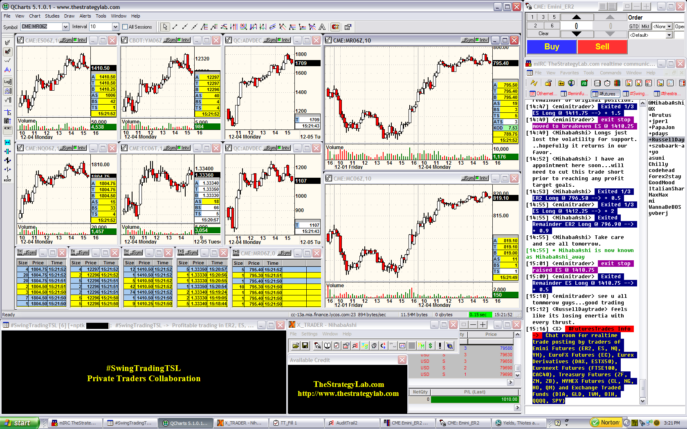Screen dimensions: 687x429
Task: Click the save floppy disk icon in X_TRADER
Action: coord(305,346)
